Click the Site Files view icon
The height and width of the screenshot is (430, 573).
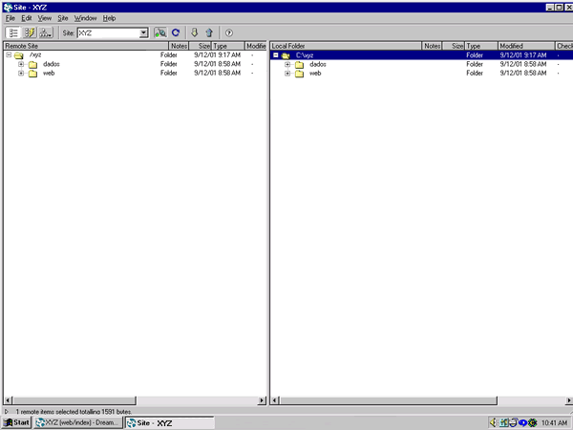[x=13, y=32]
